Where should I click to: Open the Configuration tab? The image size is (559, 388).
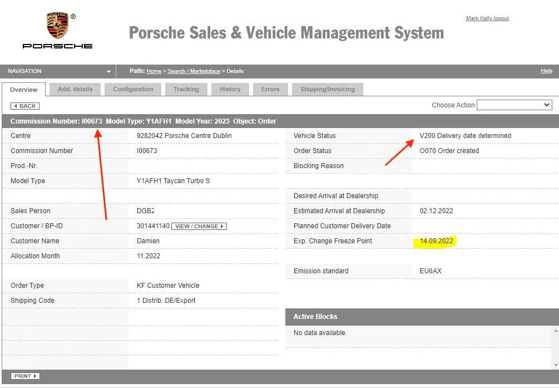pyautogui.click(x=133, y=89)
